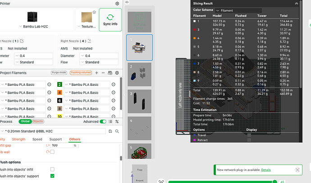Click camera view icon at bottom

pos(161,181)
